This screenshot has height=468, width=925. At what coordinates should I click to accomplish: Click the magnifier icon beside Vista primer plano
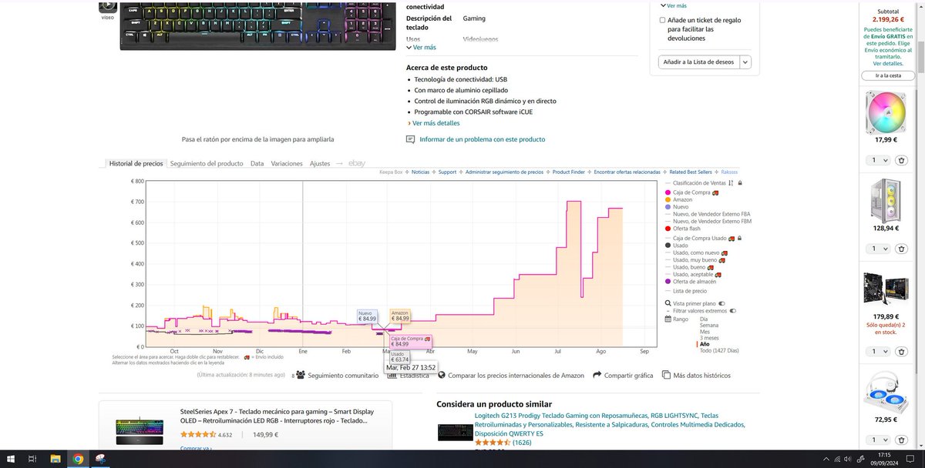pyautogui.click(x=668, y=303)
